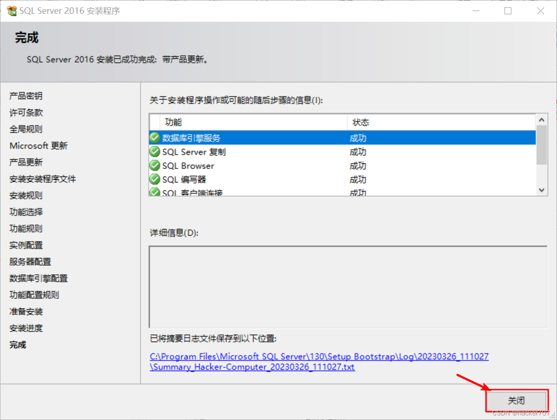Select the 数据库引擎服务 row
The width and height of the screenshot is (557, 420).
pyautogui.click(x=343, y=138)
